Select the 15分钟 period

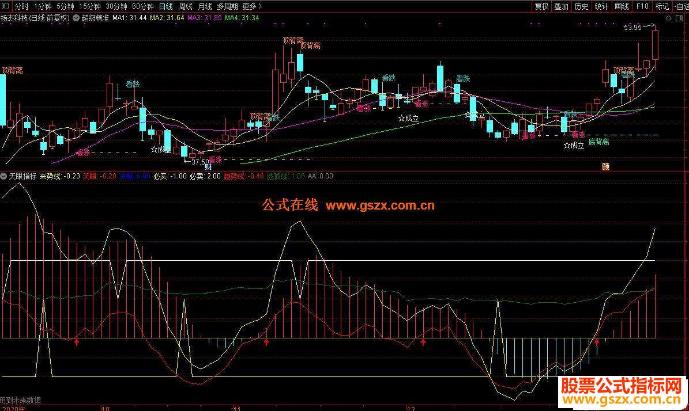[89, 6]
